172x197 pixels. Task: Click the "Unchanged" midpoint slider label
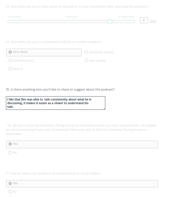point(71,17)
